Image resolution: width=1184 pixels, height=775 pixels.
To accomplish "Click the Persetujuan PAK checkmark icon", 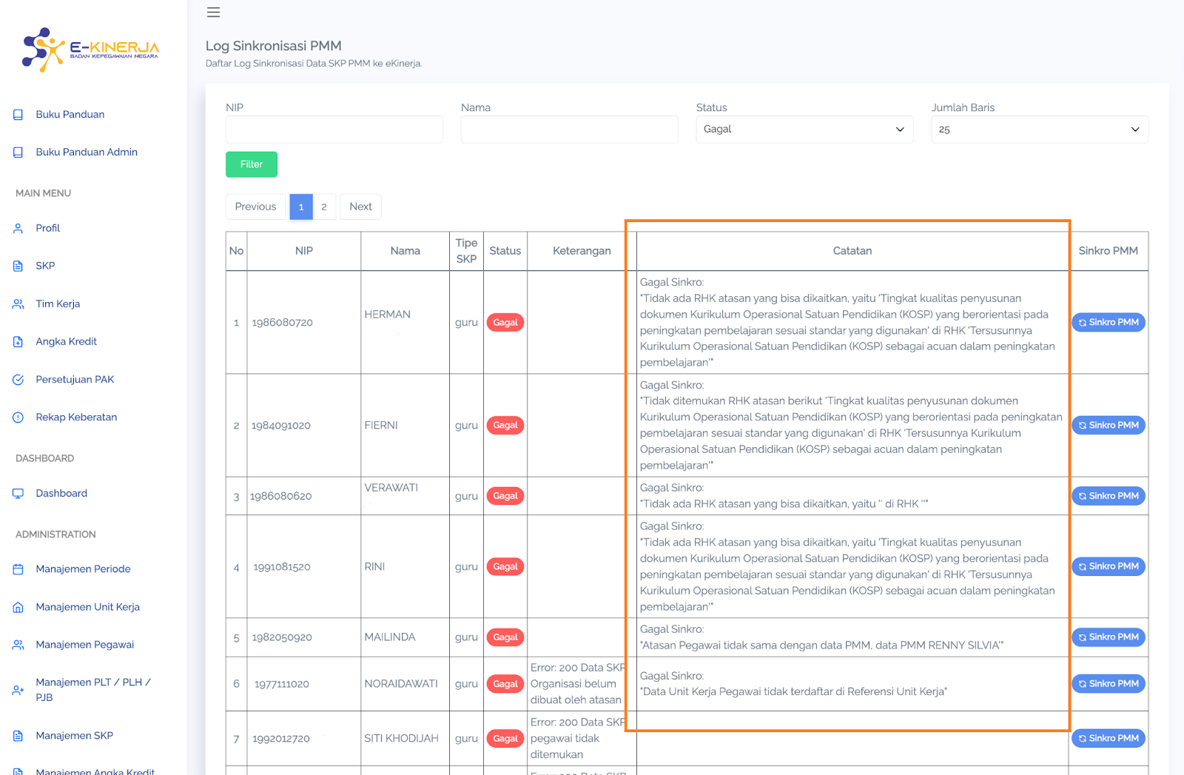I will (18, 380).
